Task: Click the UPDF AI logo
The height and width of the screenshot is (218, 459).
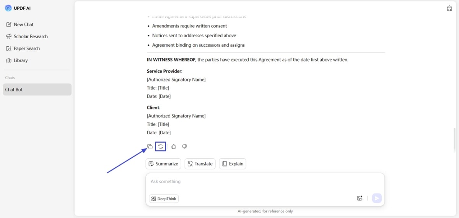Action: 8,8
